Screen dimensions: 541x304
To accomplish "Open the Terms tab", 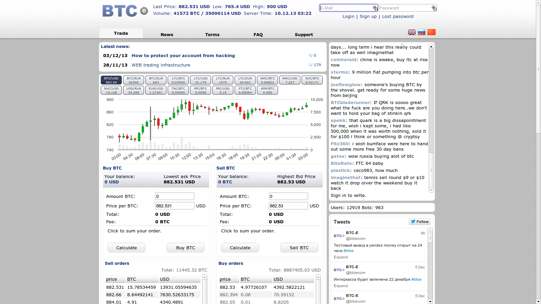I will click(x=212, y=34).
